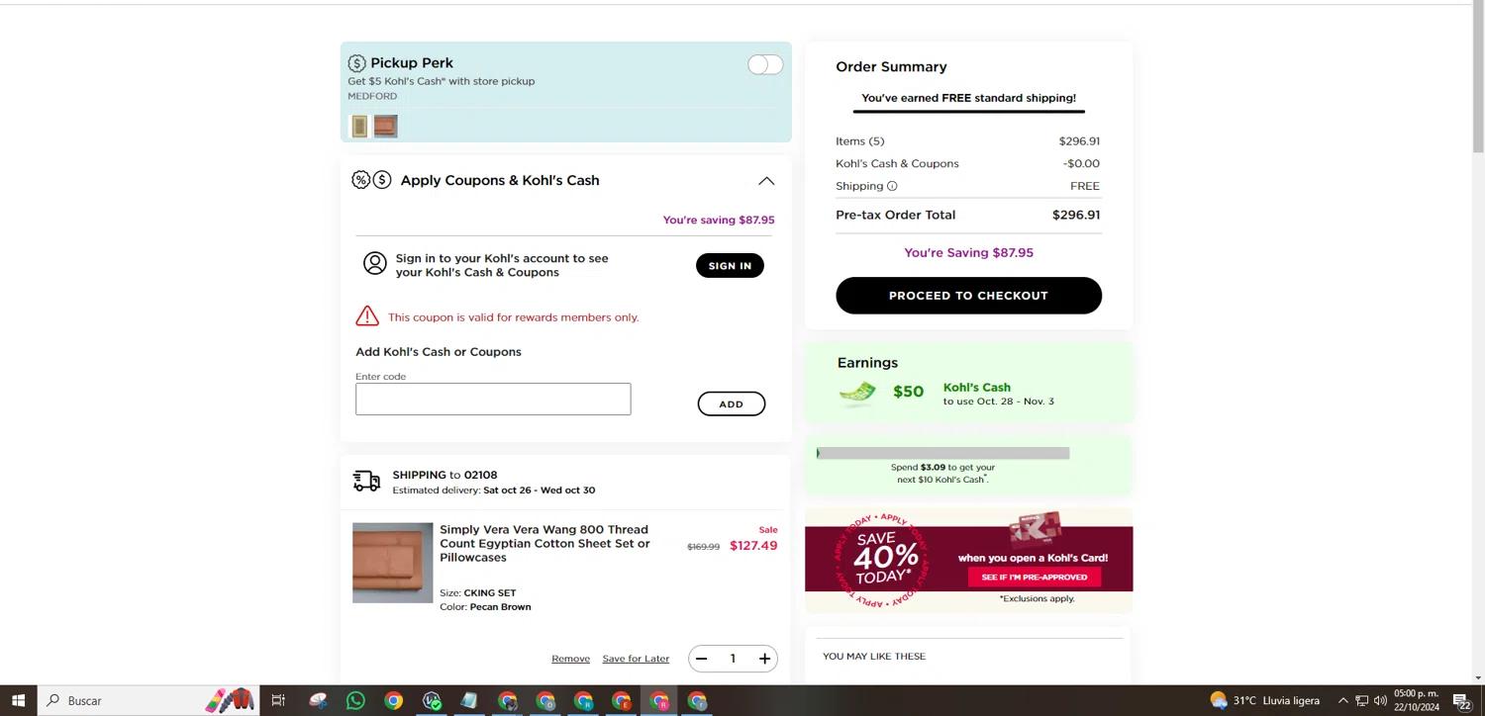Click the Kohl's Cash dollar icon beside coupons
This screenshot has height=716, width=1485.
(382, 180)
